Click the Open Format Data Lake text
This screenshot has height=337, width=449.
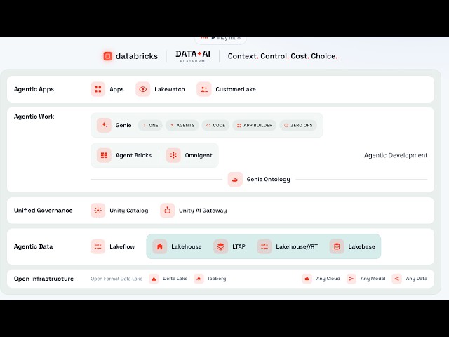116,279
